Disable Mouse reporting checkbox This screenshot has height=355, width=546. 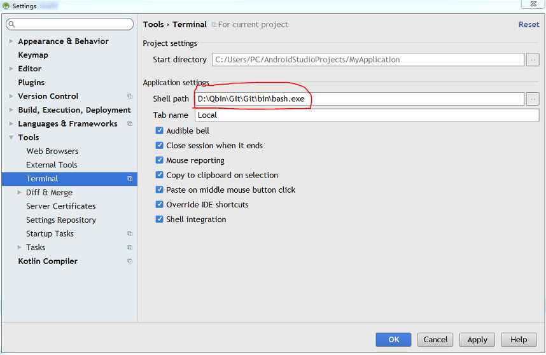pyautogui.click(x=159, y=160)
